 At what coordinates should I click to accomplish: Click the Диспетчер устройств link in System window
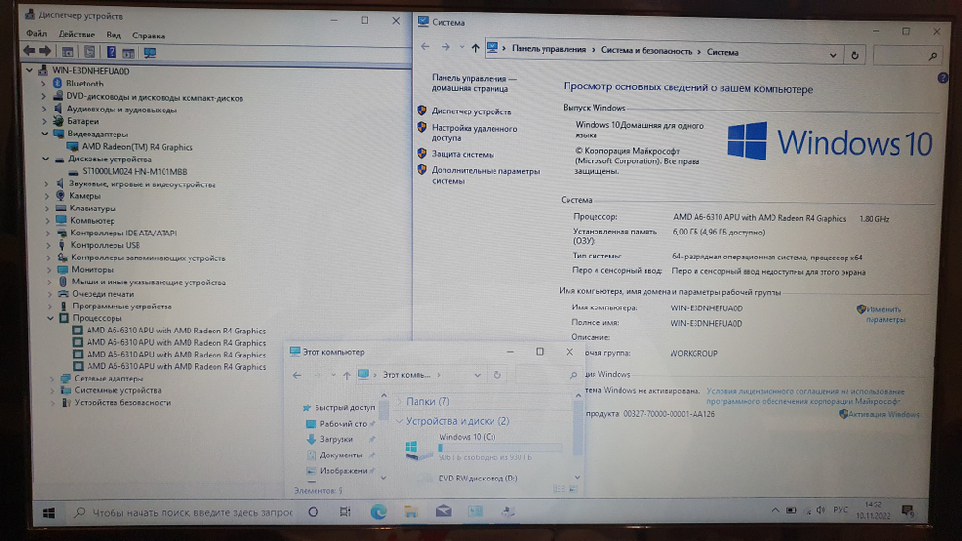tap(471, 111)
